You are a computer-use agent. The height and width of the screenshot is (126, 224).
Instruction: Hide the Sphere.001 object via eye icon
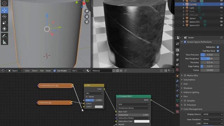[221, 22]
